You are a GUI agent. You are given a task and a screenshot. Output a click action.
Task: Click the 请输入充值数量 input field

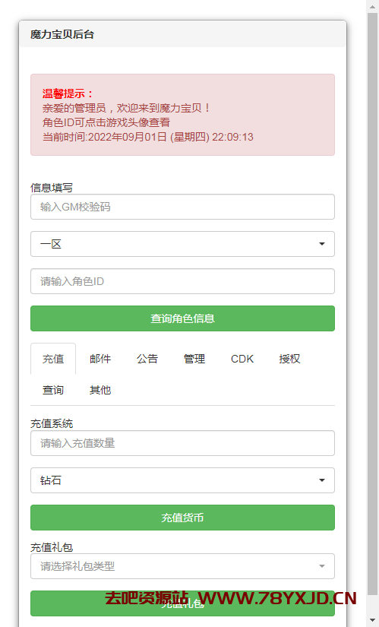tap(182, 443)
